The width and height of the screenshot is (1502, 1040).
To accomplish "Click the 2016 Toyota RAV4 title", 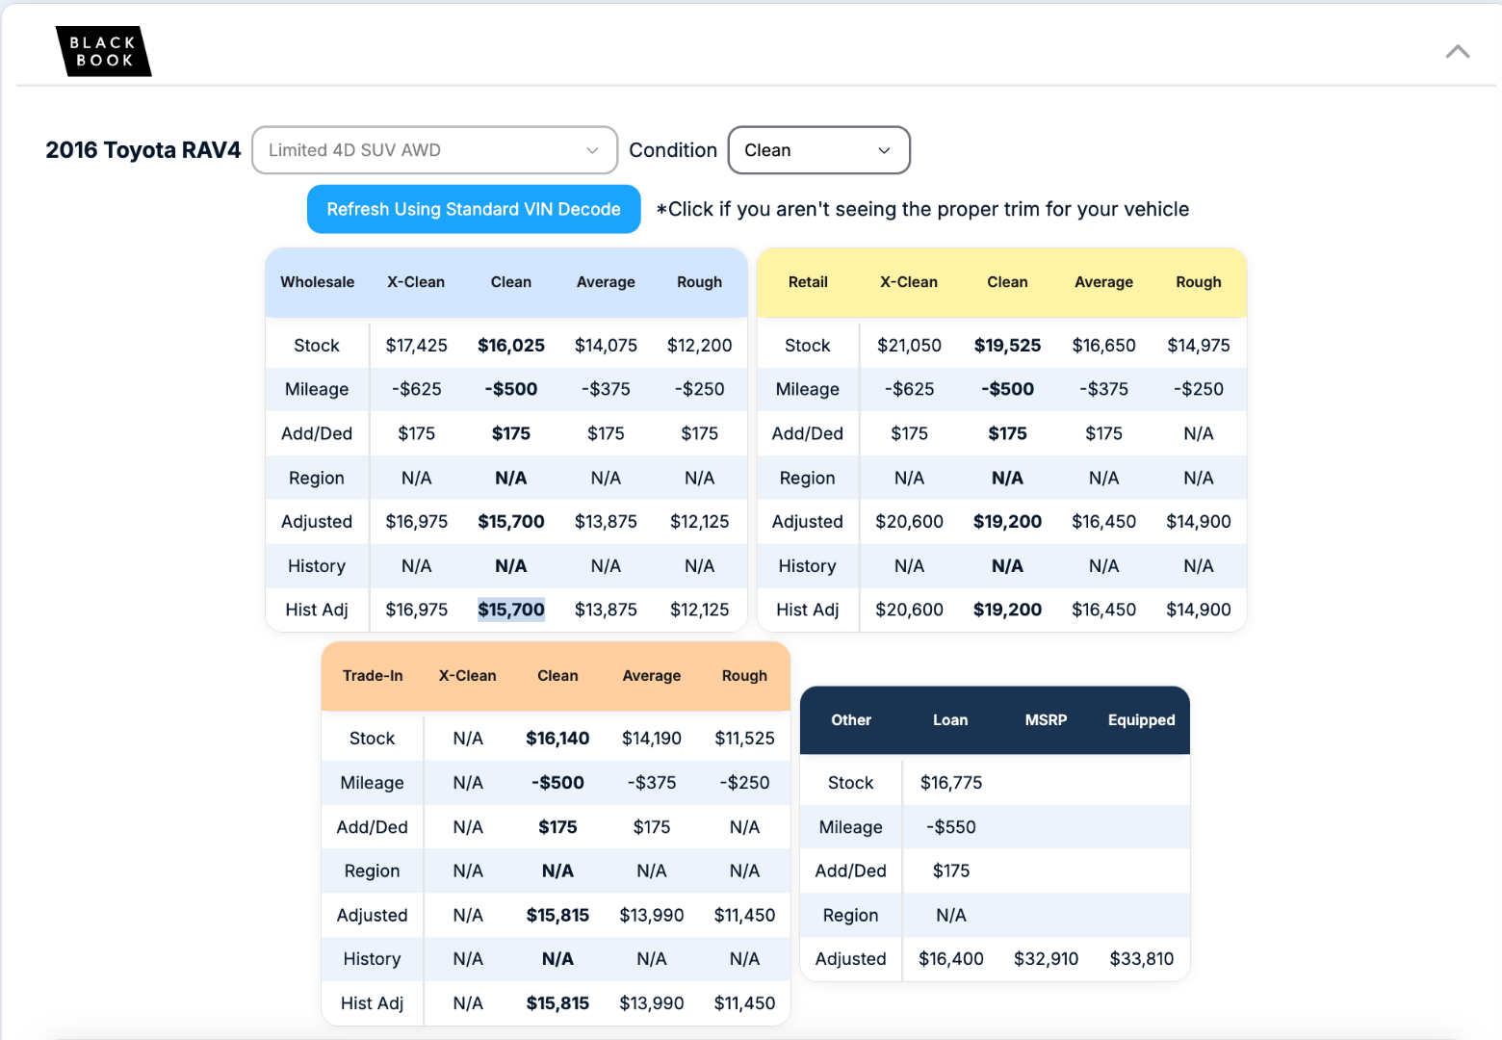I will point(143,150).
